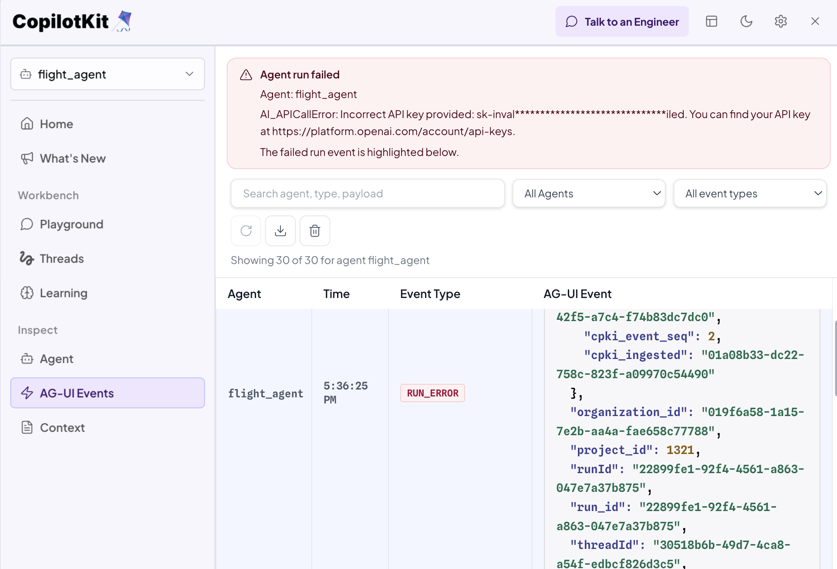Click the What's New megaphone icon
This screenshot has width=837, height=569.
click(x=27, y=158)
